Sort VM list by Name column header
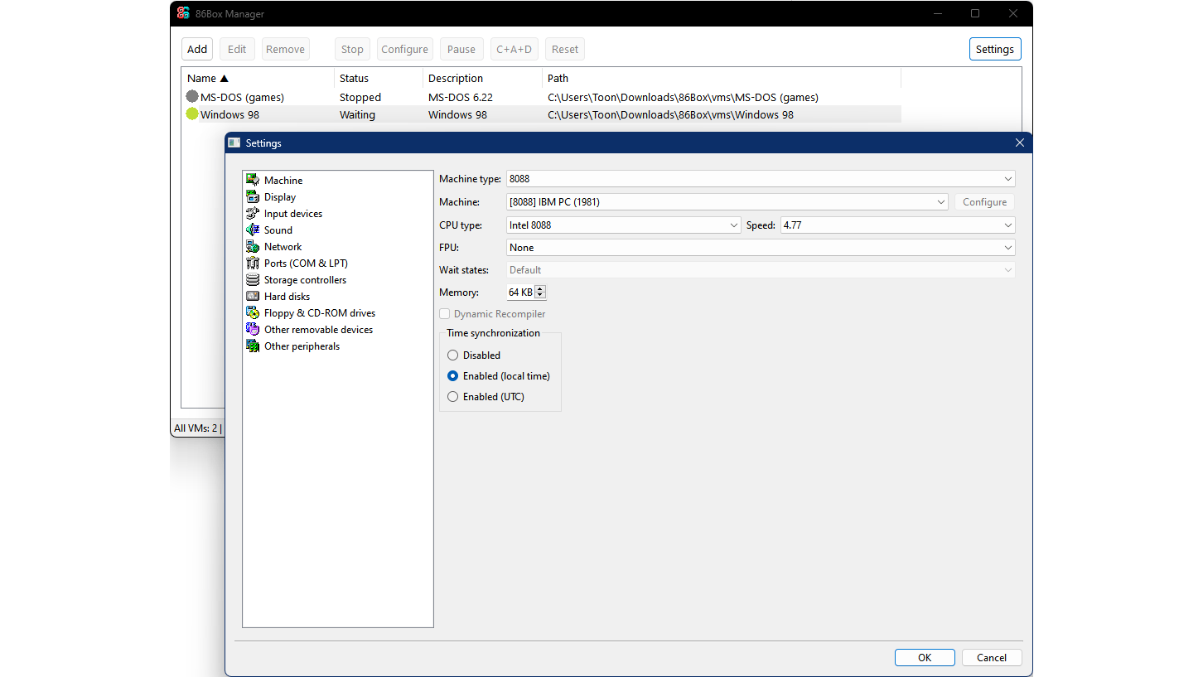The image size is (1203, 677). [x=258, y=78]
